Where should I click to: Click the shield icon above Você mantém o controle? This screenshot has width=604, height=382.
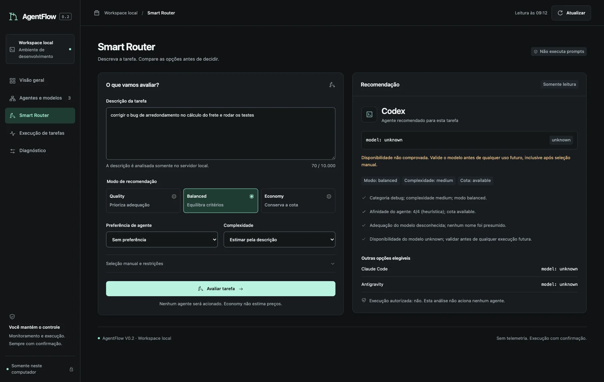click(12, 317)
